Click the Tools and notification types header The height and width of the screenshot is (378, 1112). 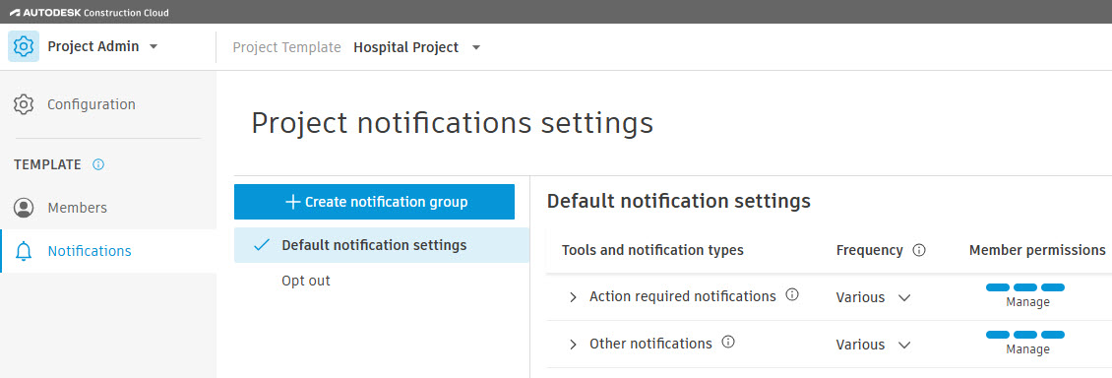(x=652, y=250)
